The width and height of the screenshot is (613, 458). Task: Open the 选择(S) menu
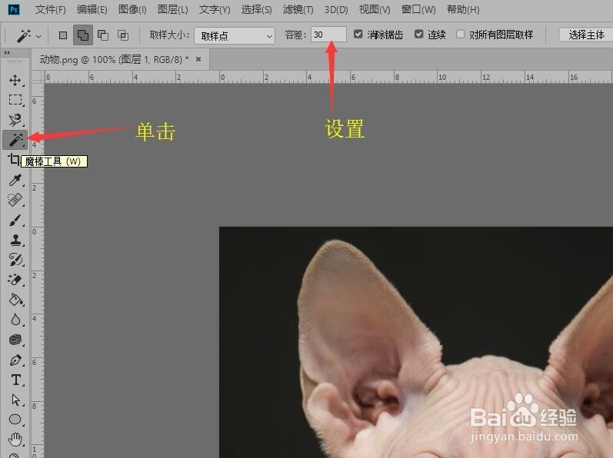pos(256,9)
